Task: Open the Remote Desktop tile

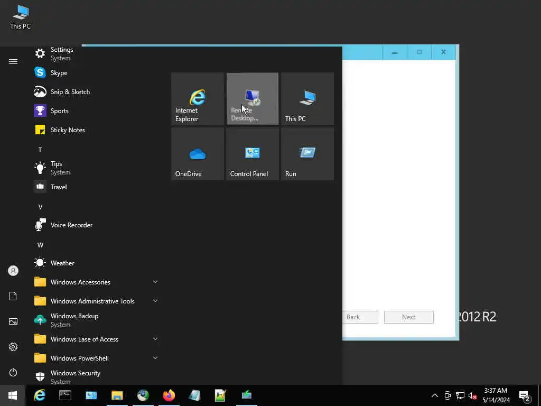Action: coord(252,99)
